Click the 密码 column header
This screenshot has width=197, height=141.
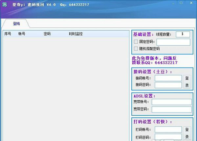47,34
